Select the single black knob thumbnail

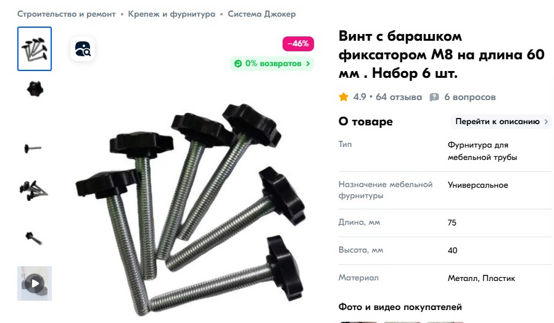[x=35, y=88]
